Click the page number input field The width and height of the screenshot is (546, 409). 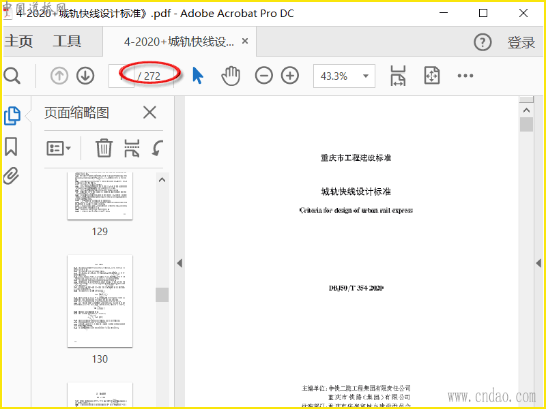[x=121, y=76]
